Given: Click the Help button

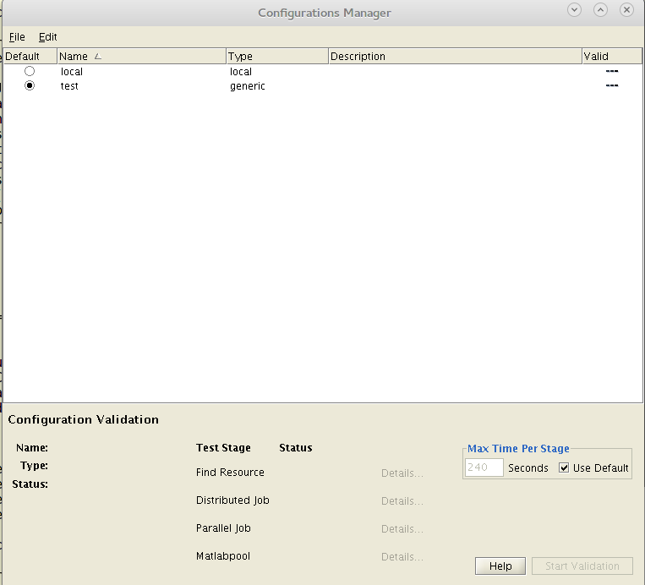Looking at the screenshot, I should point(500,566).
